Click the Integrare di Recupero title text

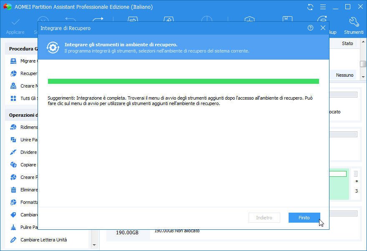[x=65, y=28]
